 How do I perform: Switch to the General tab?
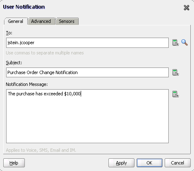tap(15, 21)
